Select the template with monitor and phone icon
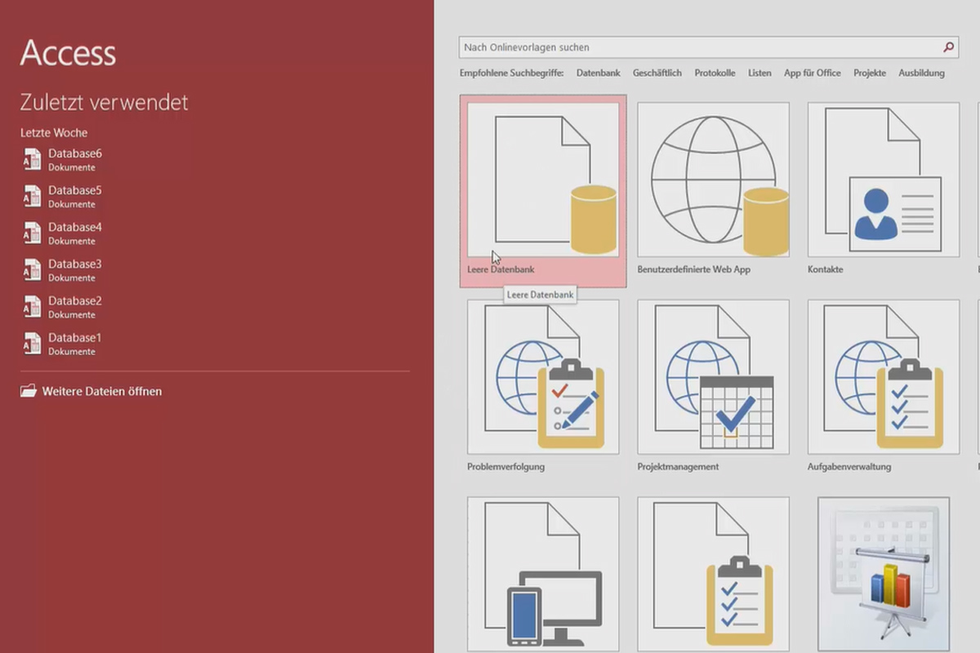Viewport: 980px width, 653px height. pyautogui.click(x=543, y=575)
